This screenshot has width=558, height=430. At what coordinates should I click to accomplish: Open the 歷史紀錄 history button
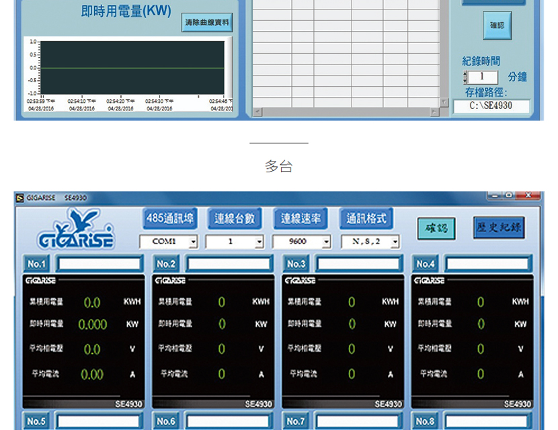pos(499,227)
